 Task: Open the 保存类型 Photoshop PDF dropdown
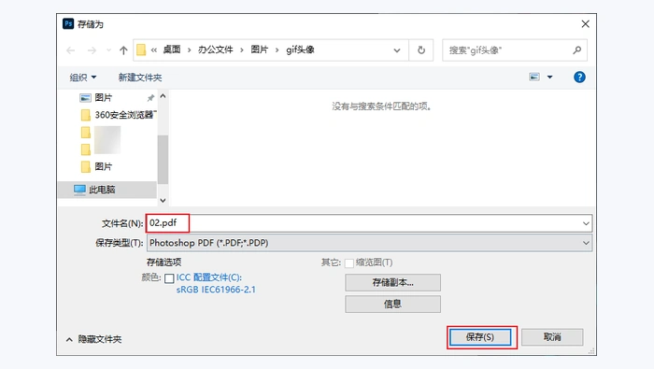click(369, 243)
